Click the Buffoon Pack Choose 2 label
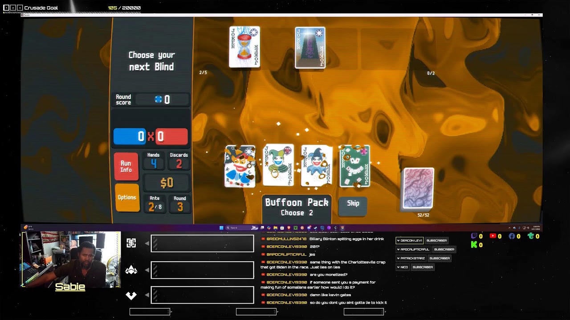Image resolution: width=570 pixels, height=320 pixels. click(x=297, y=207)
